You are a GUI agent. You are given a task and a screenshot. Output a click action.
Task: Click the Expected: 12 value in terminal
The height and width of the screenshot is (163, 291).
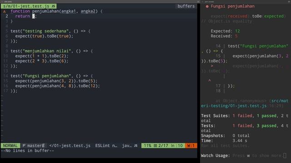tap(237, 31)
